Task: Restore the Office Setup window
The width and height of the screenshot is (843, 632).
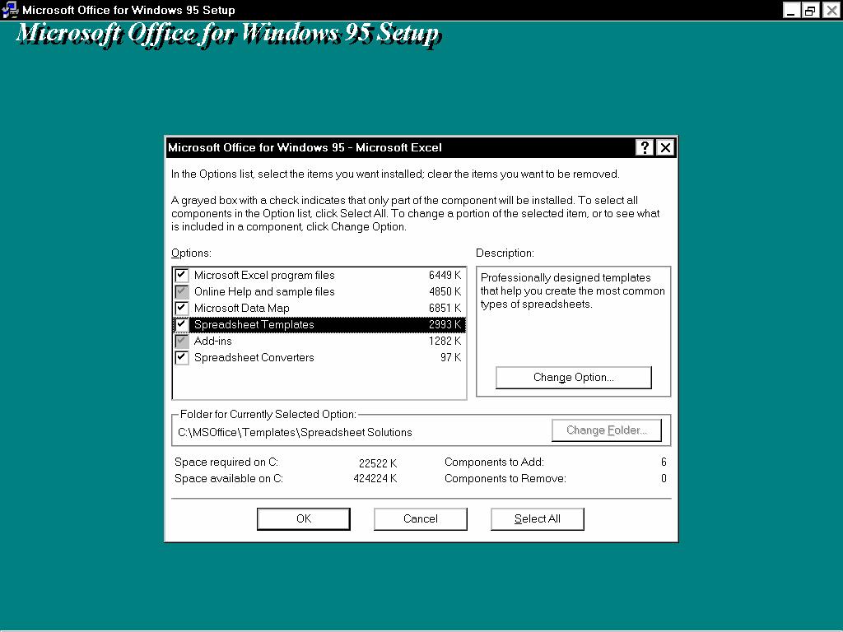Action: (x=810, y=10)
